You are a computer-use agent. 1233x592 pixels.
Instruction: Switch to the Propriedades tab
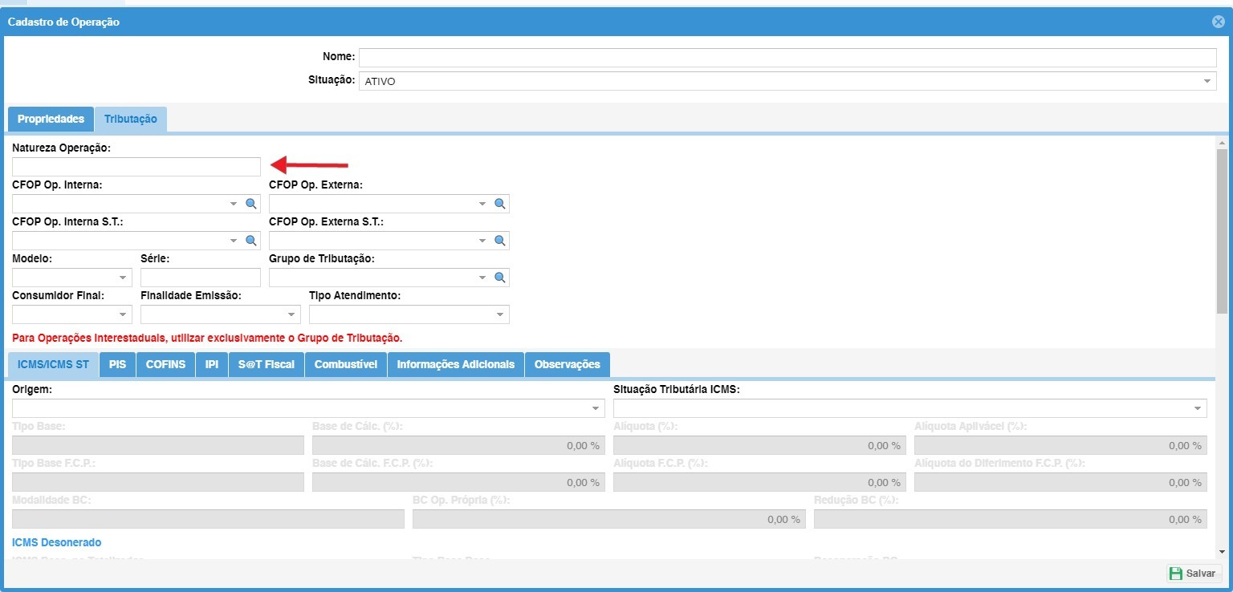click(x=51, y=119)
